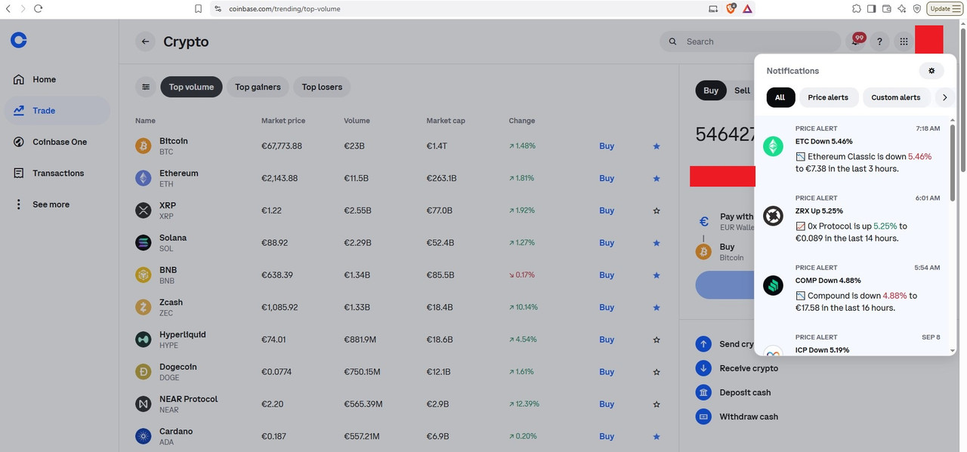Open the browser Update menu
967x452 pixels.
tap(945, 8)
